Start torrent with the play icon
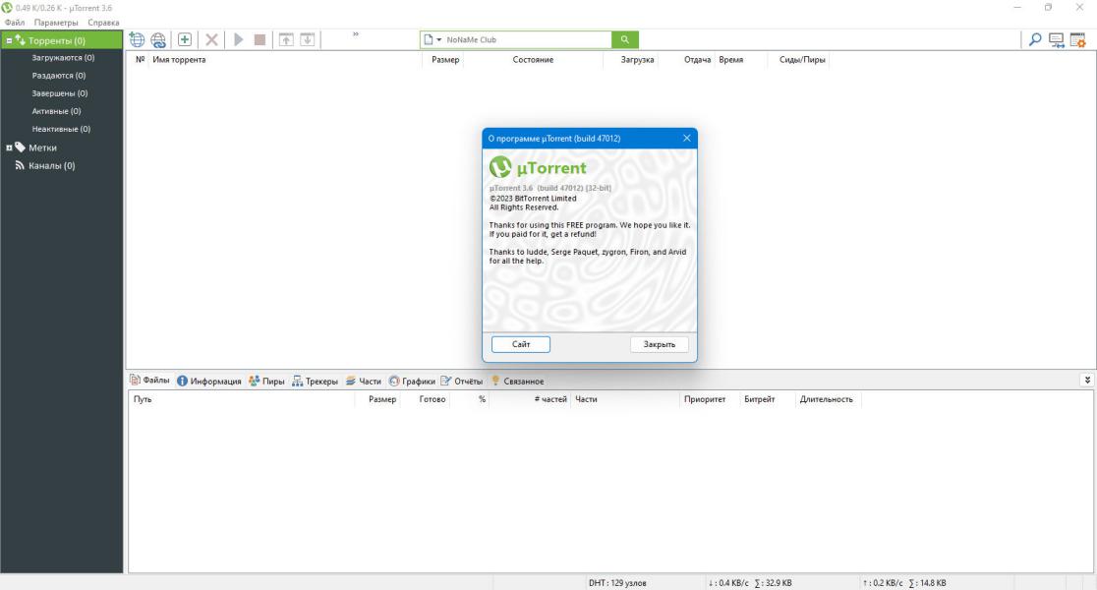This screenshot has height=590, width=1097. tap(239, 40)
